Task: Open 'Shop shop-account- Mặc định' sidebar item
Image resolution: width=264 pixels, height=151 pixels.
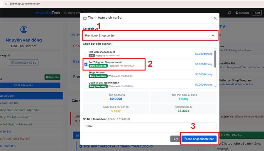Action: tap(31, 110)
